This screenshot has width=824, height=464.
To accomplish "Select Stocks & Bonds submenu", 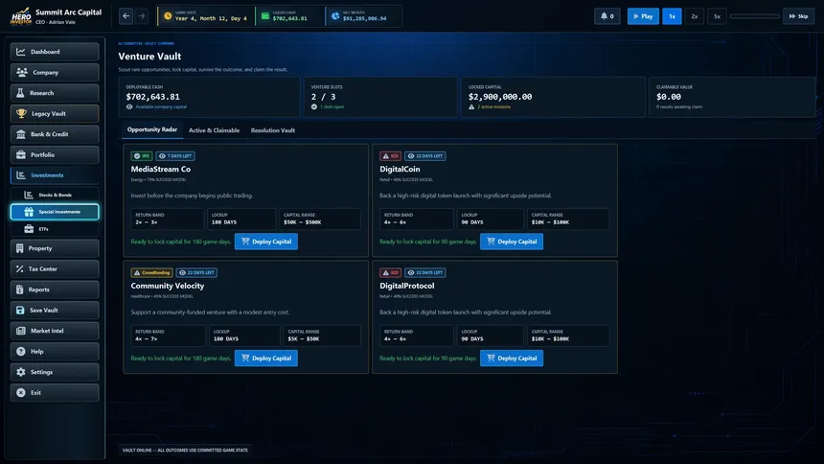I will (54, 195).
